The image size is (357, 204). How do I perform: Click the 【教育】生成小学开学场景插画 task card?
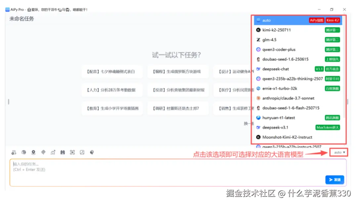click(x=112, y=108)
